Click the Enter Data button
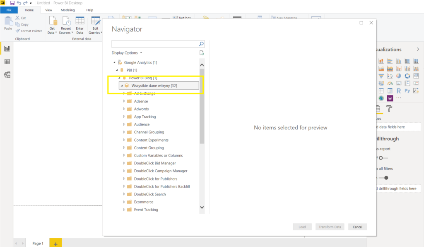This screenshot has width=424, height=247. pos(80,25)
